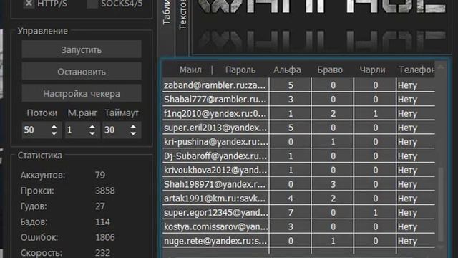Decrease the Таймаут value with down arrow

[x=133, y=133]
